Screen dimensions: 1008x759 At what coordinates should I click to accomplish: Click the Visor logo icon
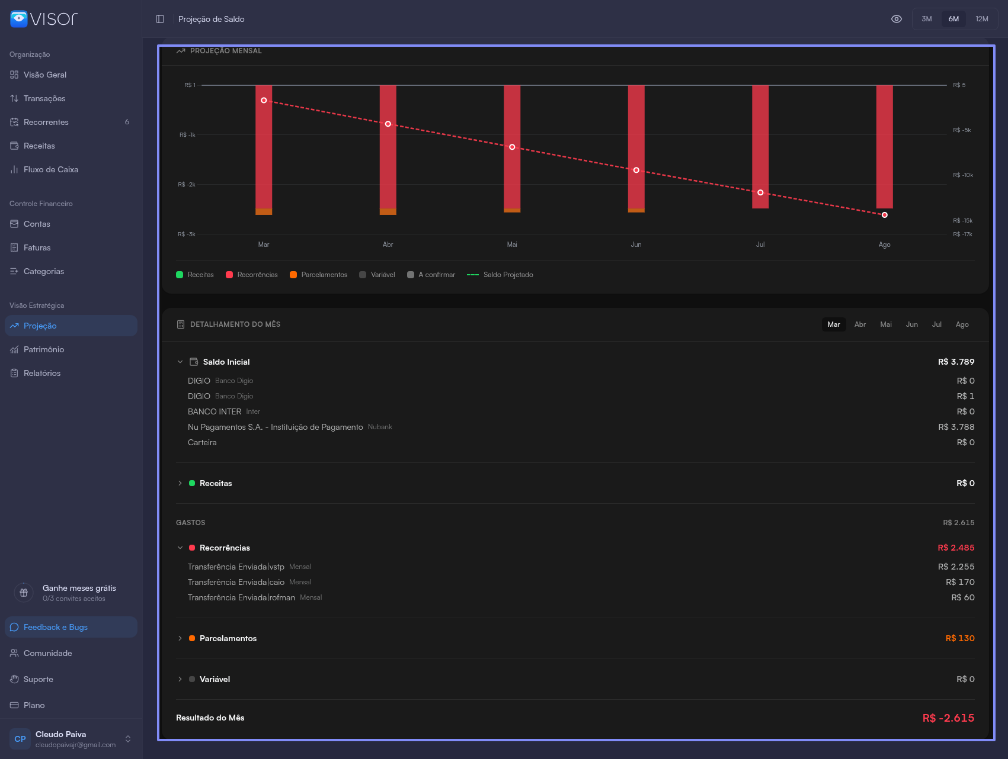19,19
